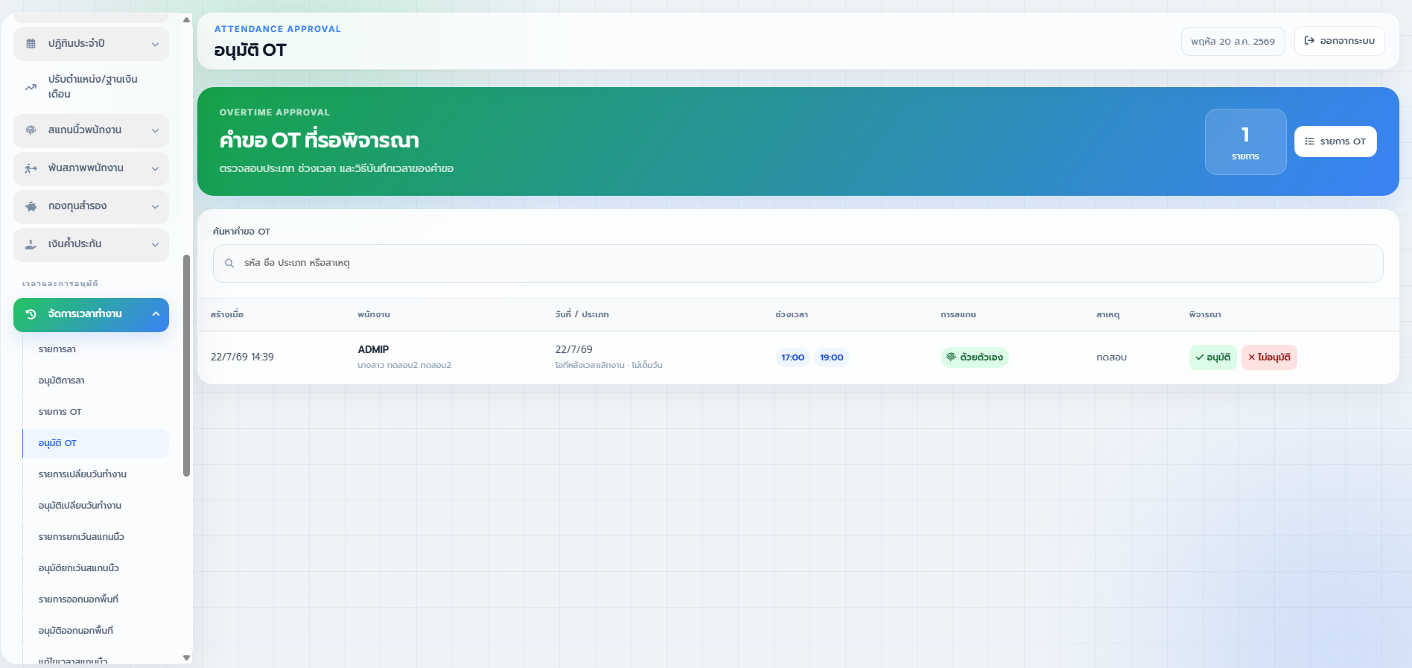This screenshot has width=1412, height=668.
Task: Open อนุมัติออกนอกพื้นที่ in sidebar
Action: (x=95, y=631)
